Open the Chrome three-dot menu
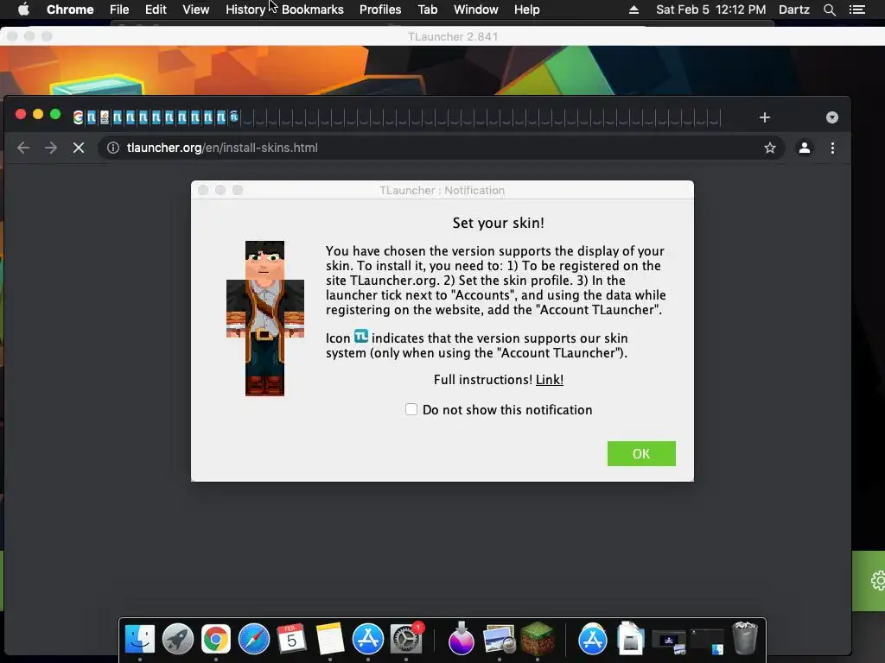The image size is (885, 663). (x=832, y=148)
